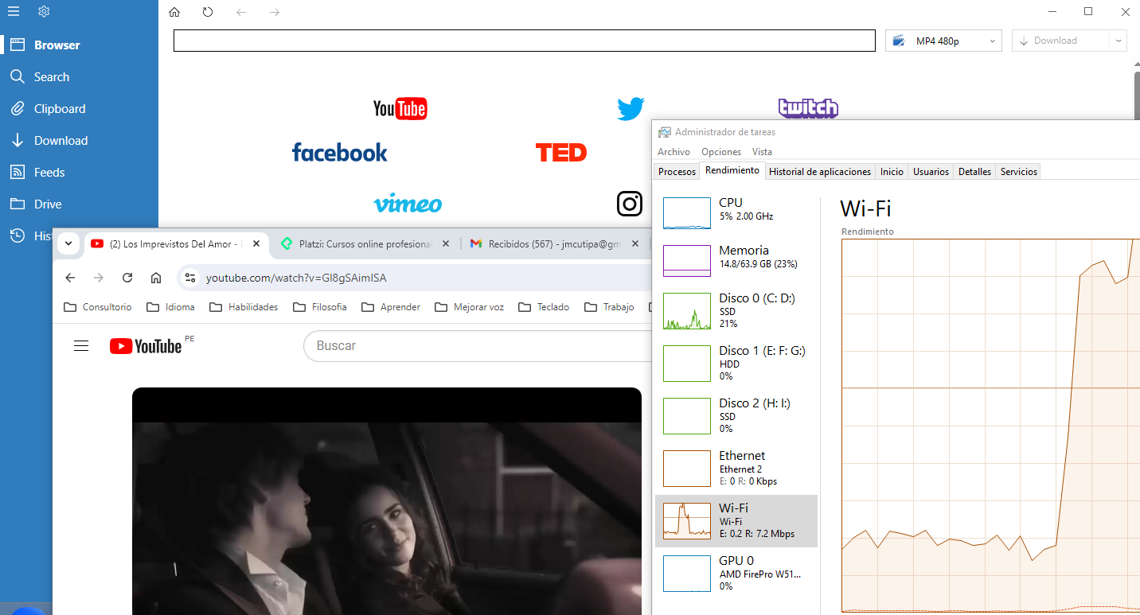The width and height of the screenshot is (1140, 615).
Task: Go to Feeds in the sidebar
Action: point(49,173)
